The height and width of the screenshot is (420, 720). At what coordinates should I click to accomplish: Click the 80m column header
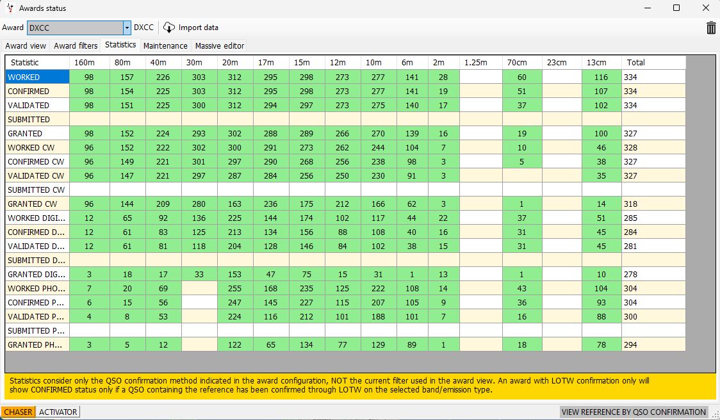tap(127, 63)
